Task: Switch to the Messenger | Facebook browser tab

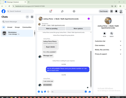Action: tap(15, 2)
